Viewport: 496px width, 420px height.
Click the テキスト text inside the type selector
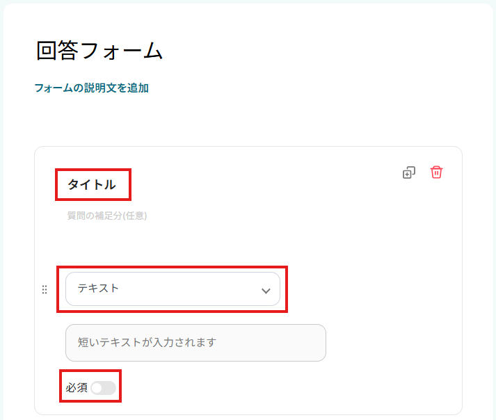[98, 289]
